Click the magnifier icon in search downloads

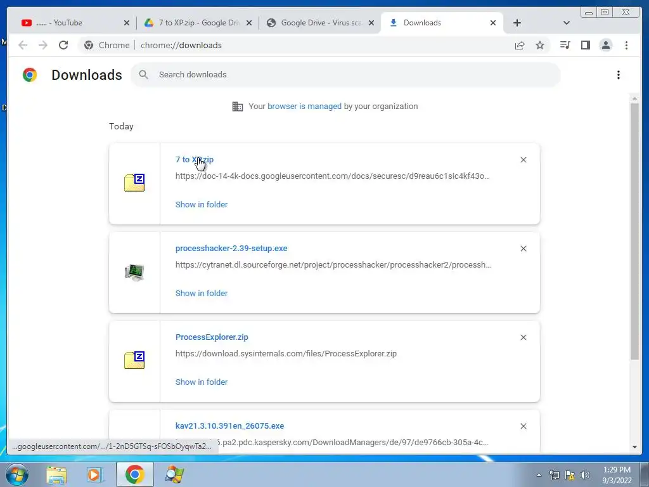(x=144, y=75)
